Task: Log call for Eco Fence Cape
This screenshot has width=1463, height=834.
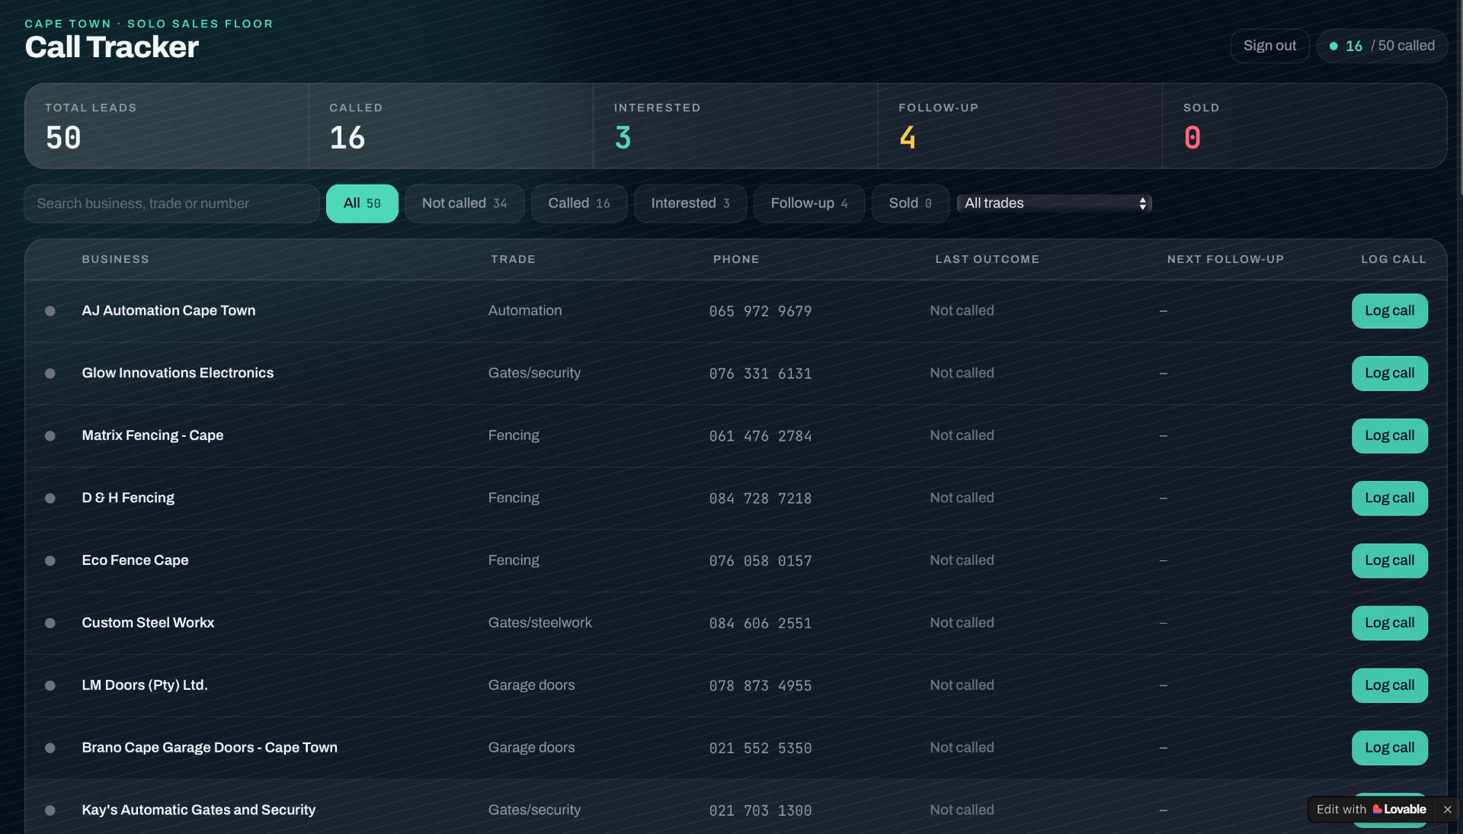Action: (1390, 561)
